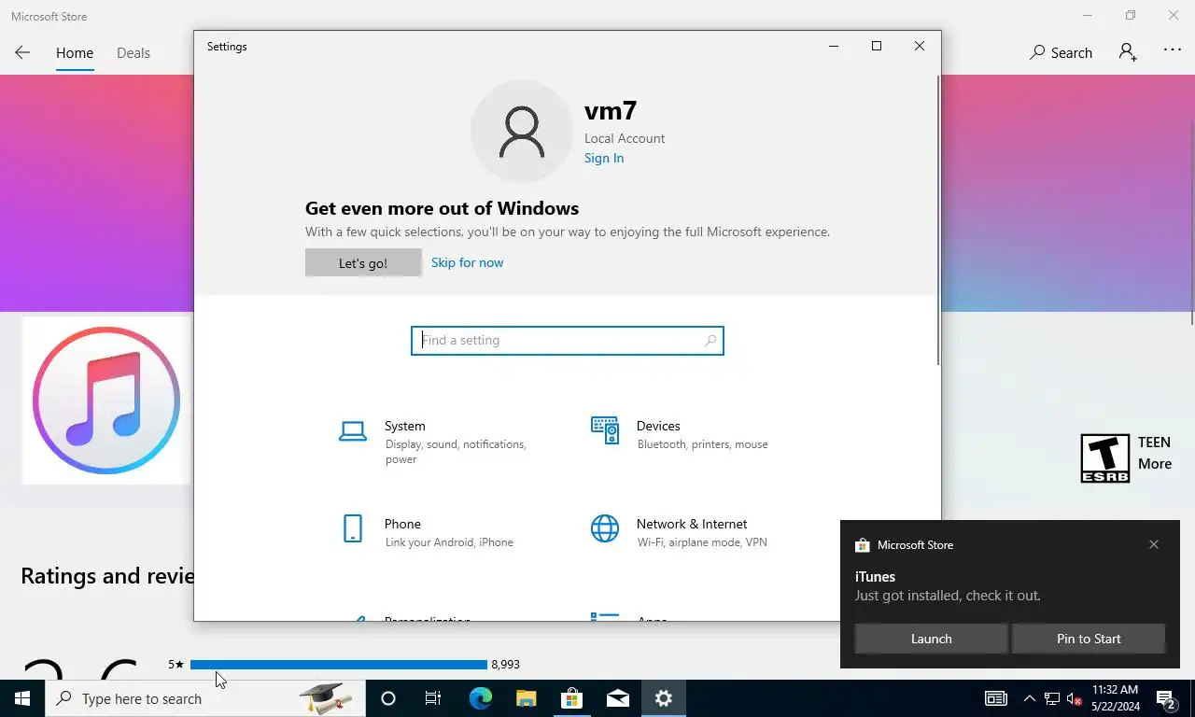Focus the Find a setting search box
This screenshot has height=717, width=1195.
(x=568, y=341)
